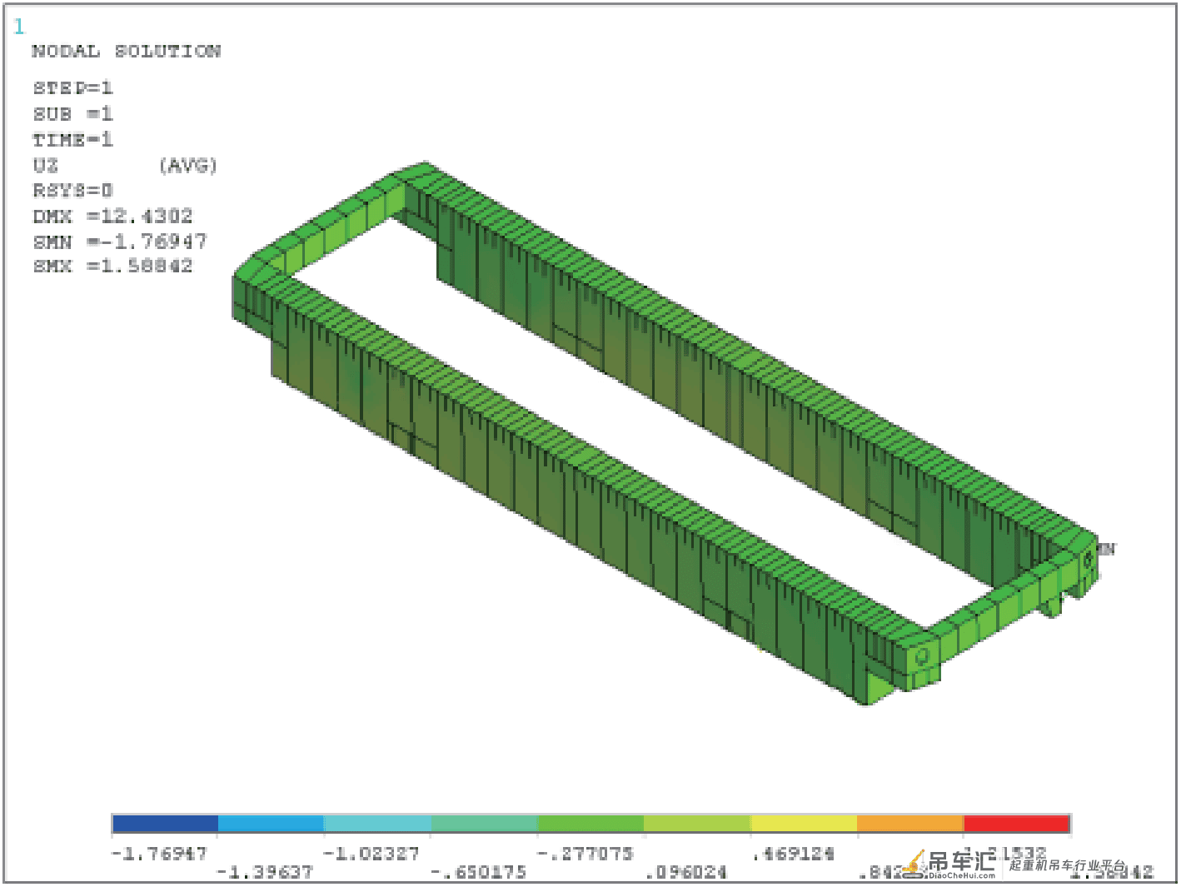Click the SMN =-1.76947 value

(x=119, y=242)
